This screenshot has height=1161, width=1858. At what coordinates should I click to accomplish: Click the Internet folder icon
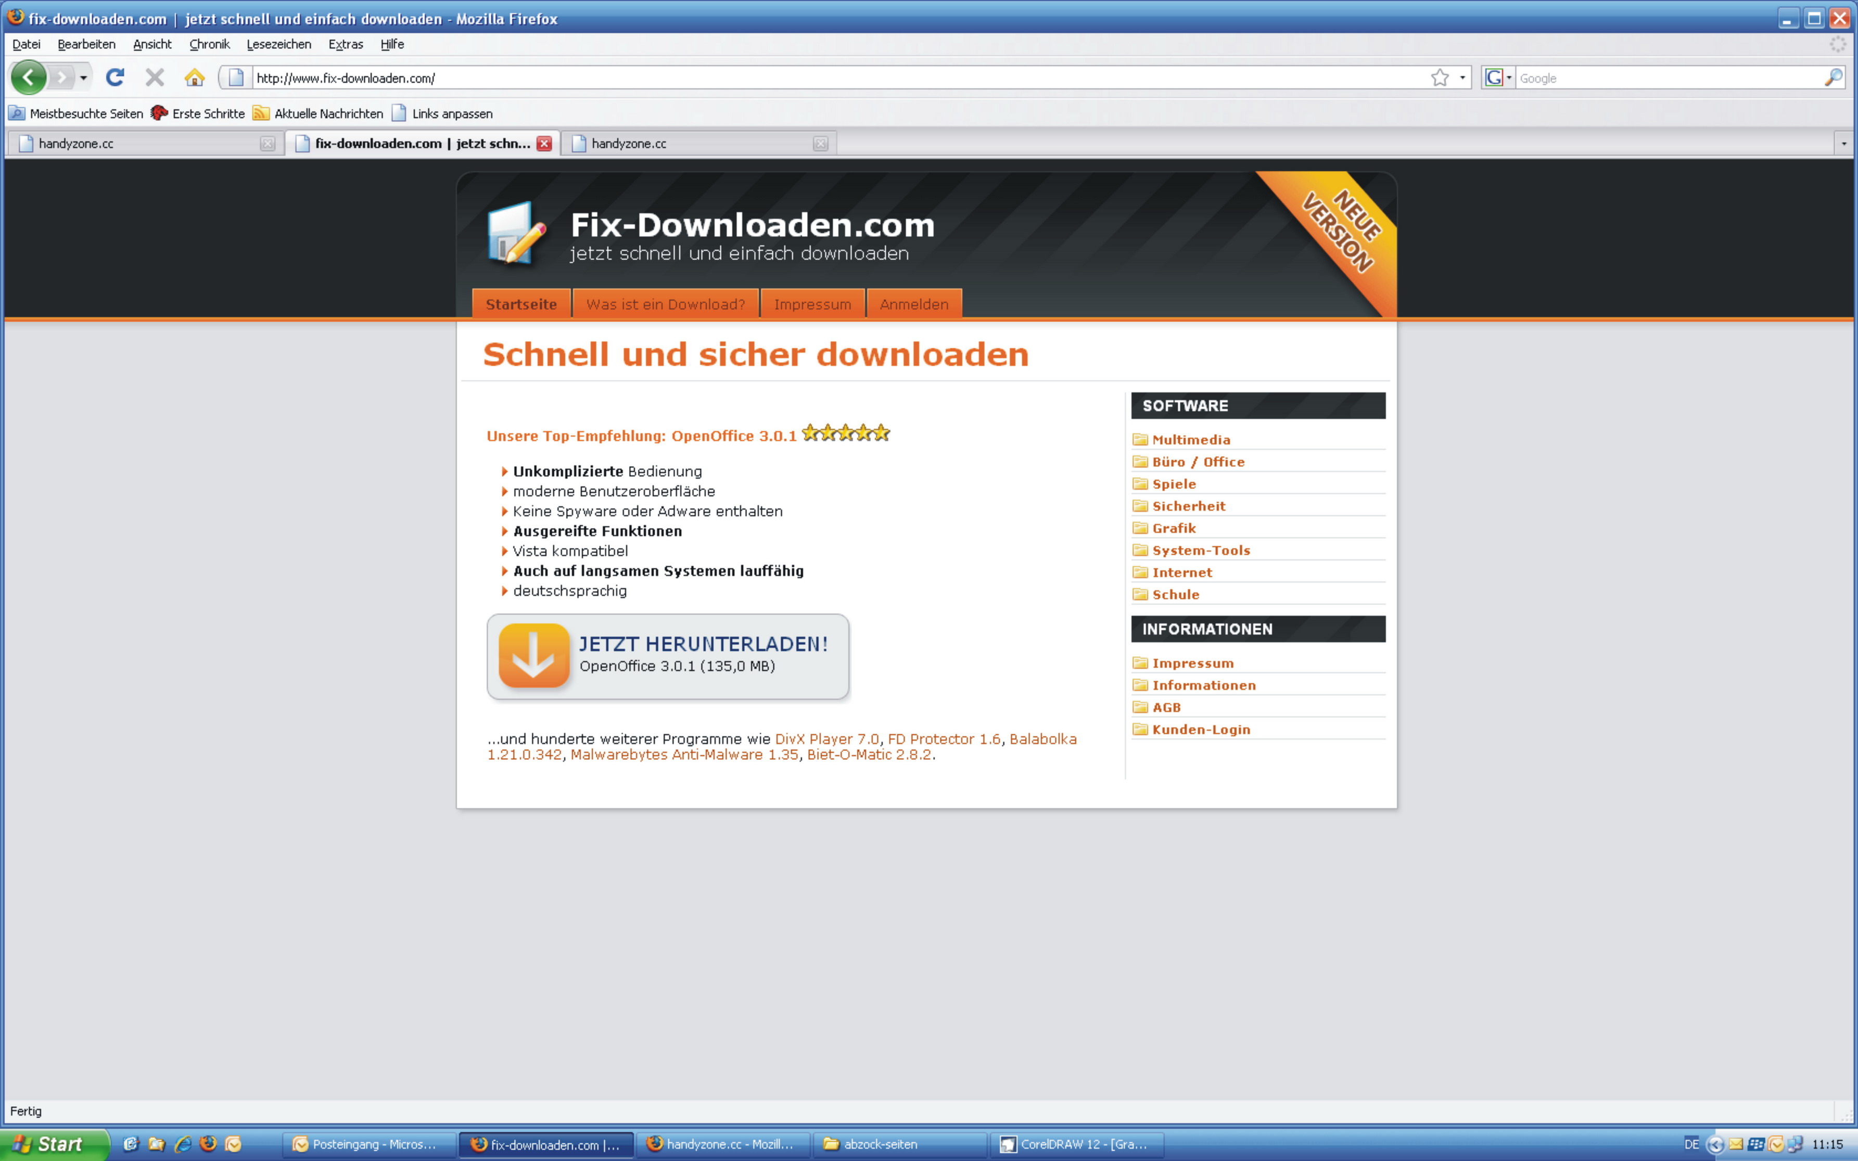coord(1140,572)
